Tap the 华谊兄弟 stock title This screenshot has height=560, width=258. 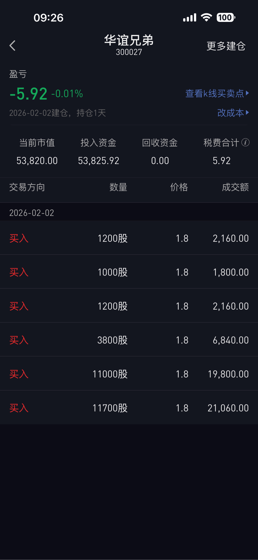129,41
